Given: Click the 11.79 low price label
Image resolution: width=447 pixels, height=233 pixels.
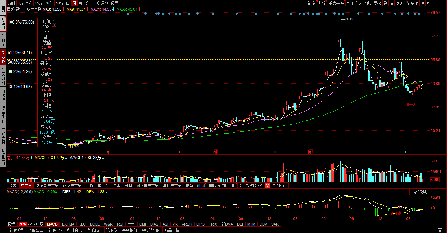Looking at the screenshot, I should tap(74, 147).
